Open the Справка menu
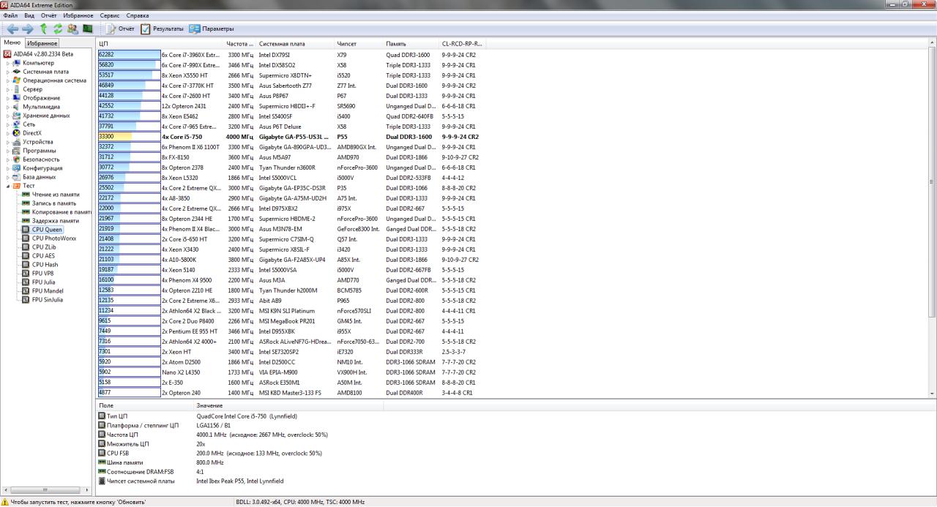The height and width of the screenshot is (507, 937). 138,15
